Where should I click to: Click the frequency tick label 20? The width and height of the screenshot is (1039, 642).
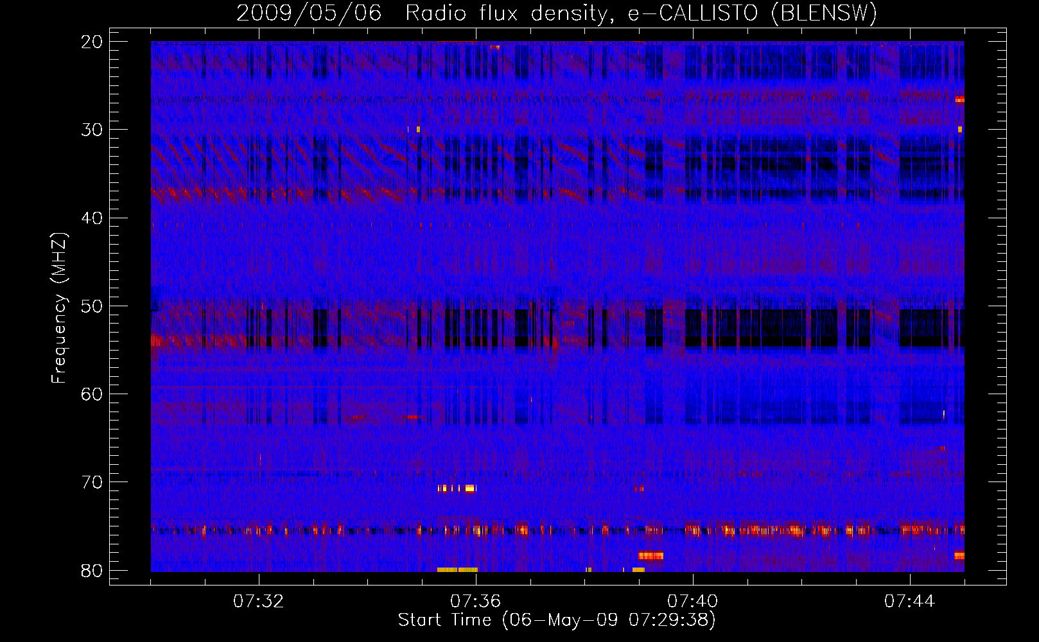tap(92, 42)
